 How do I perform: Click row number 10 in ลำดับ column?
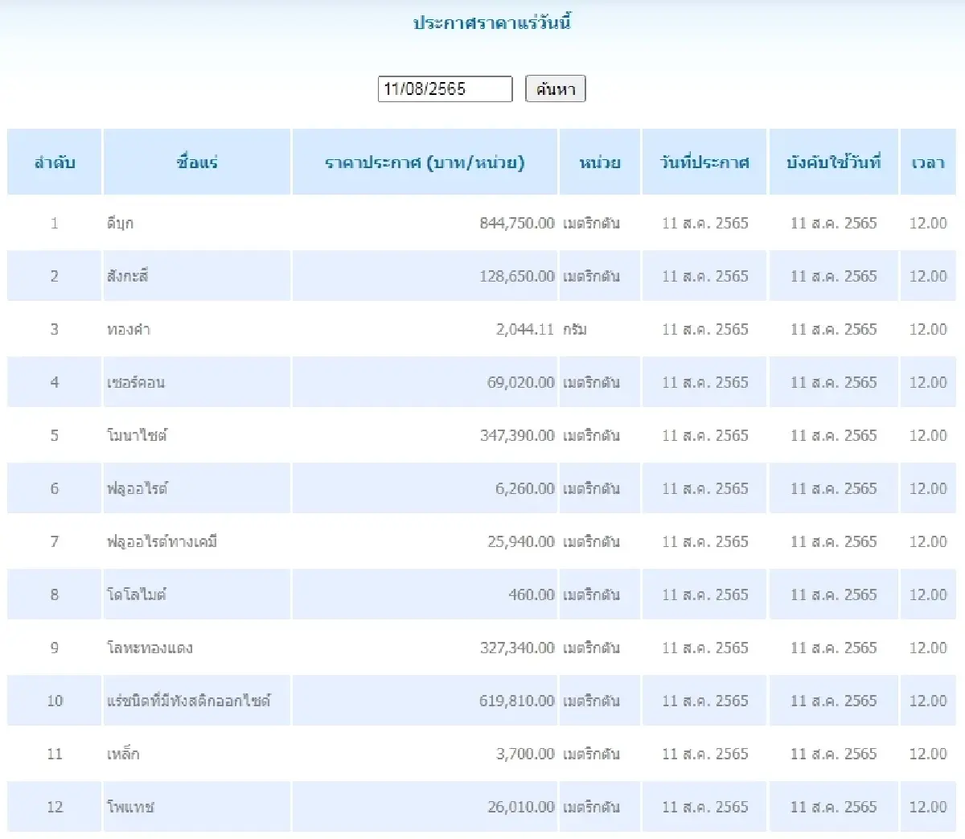point(55,701)
